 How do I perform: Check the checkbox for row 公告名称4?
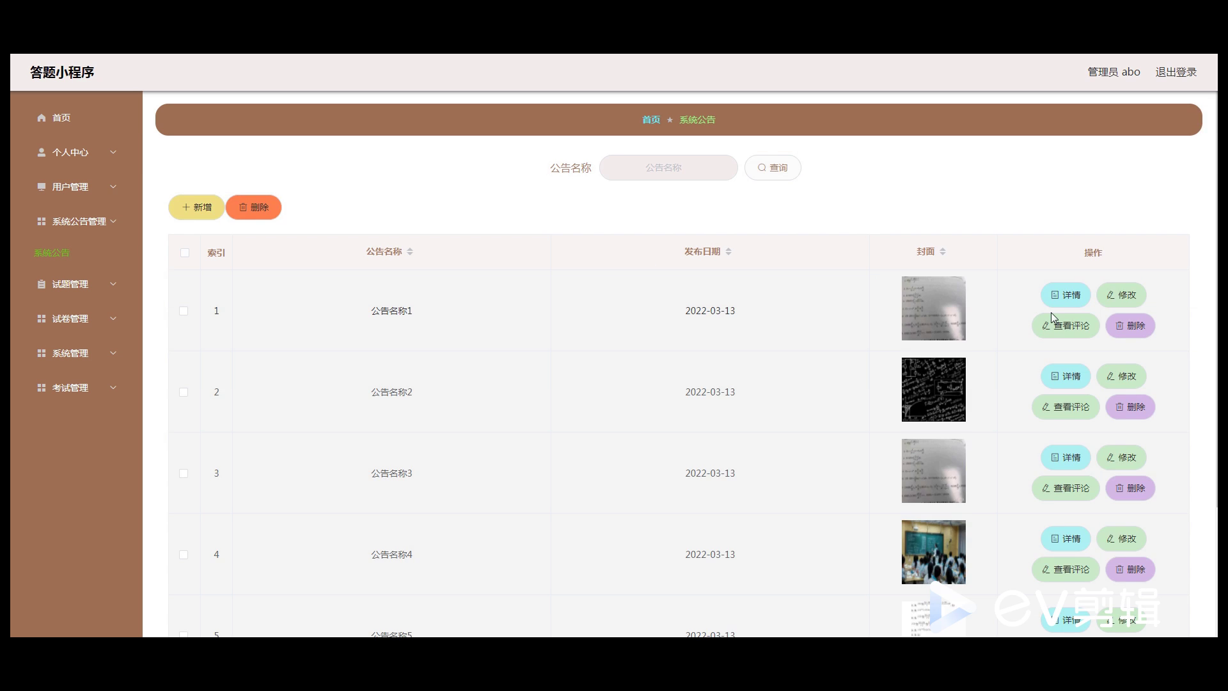coord(184,555)
